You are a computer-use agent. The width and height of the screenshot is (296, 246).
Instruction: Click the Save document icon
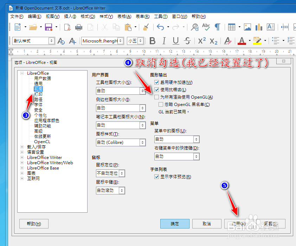click(49, 27)
